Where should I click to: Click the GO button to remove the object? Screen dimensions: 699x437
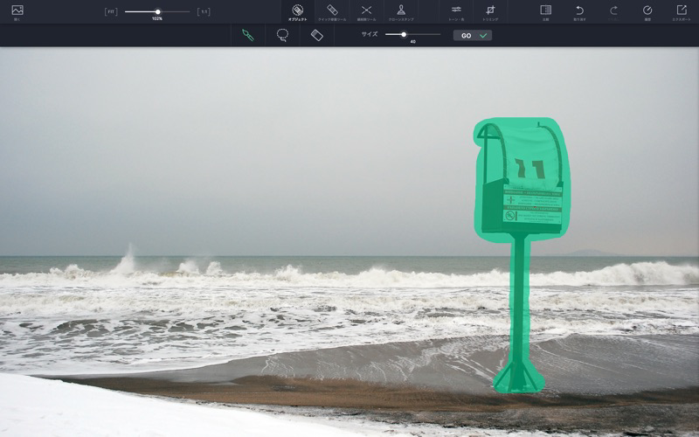click(x=473, y=36)
